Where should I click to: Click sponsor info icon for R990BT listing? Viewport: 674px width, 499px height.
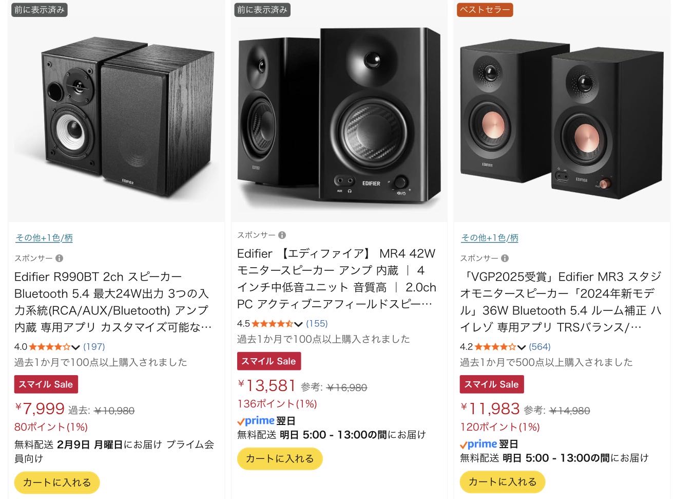[x=60, y=258]
